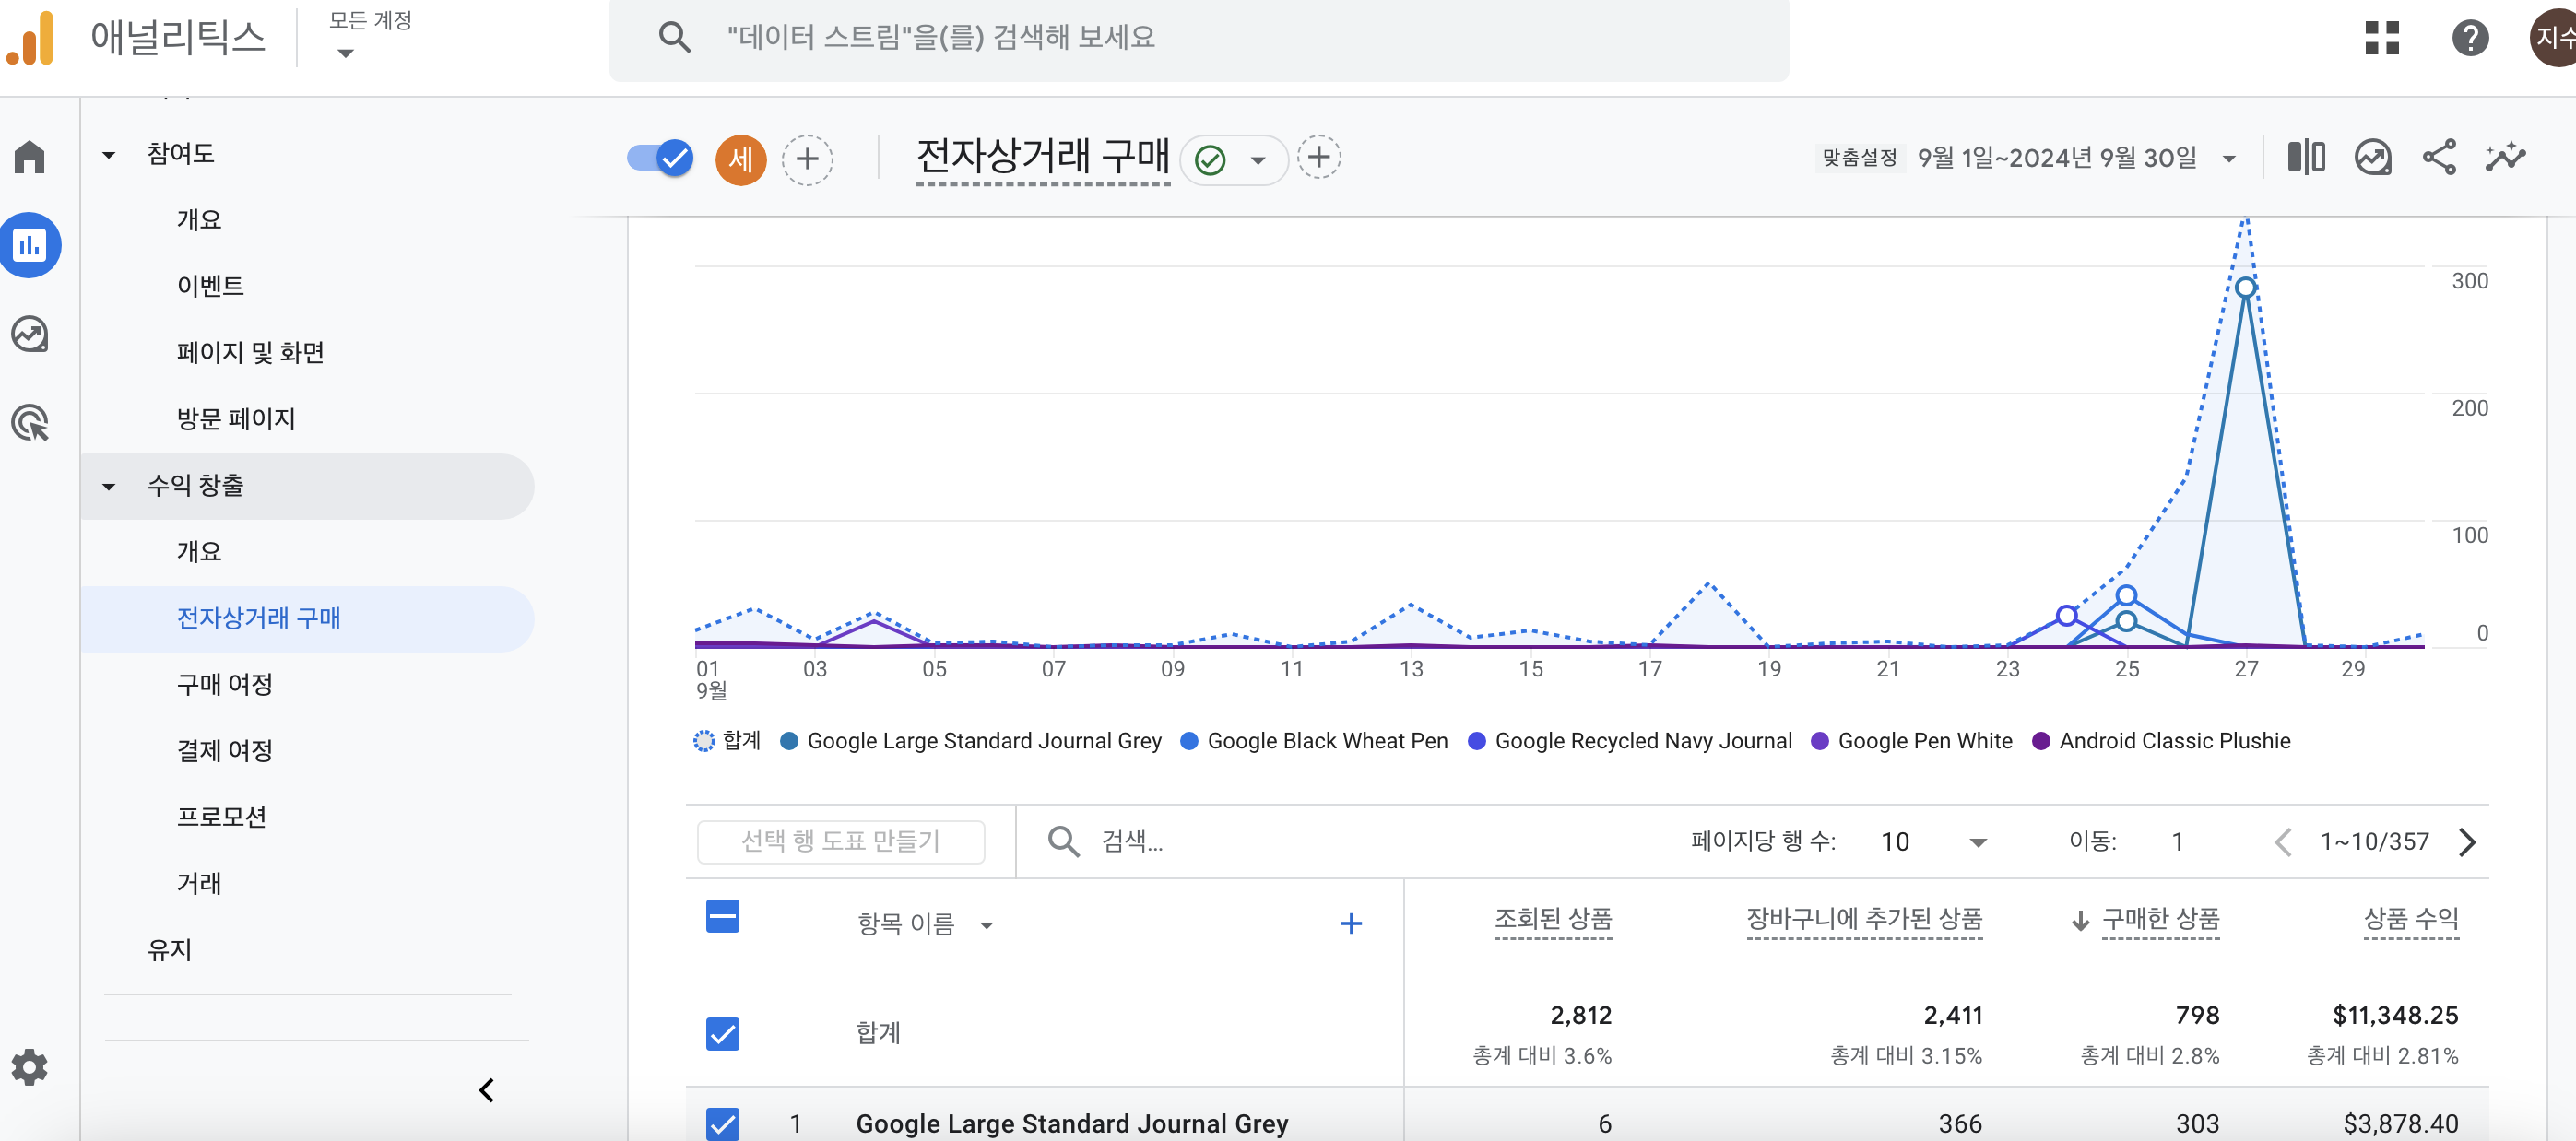Open the help question mark icon

click(x=2470, y=38)
